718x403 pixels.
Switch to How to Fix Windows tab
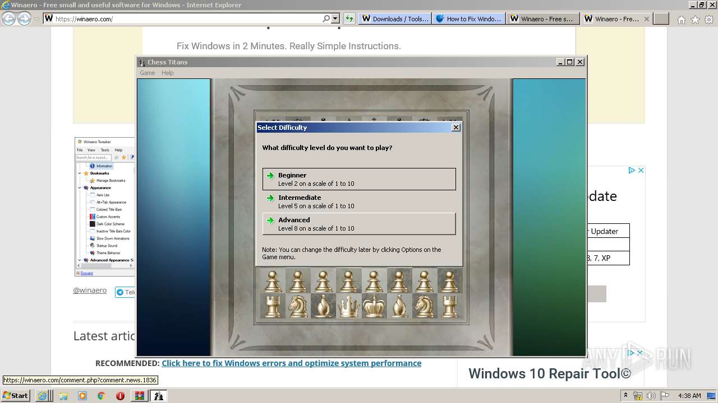point(469,18)
